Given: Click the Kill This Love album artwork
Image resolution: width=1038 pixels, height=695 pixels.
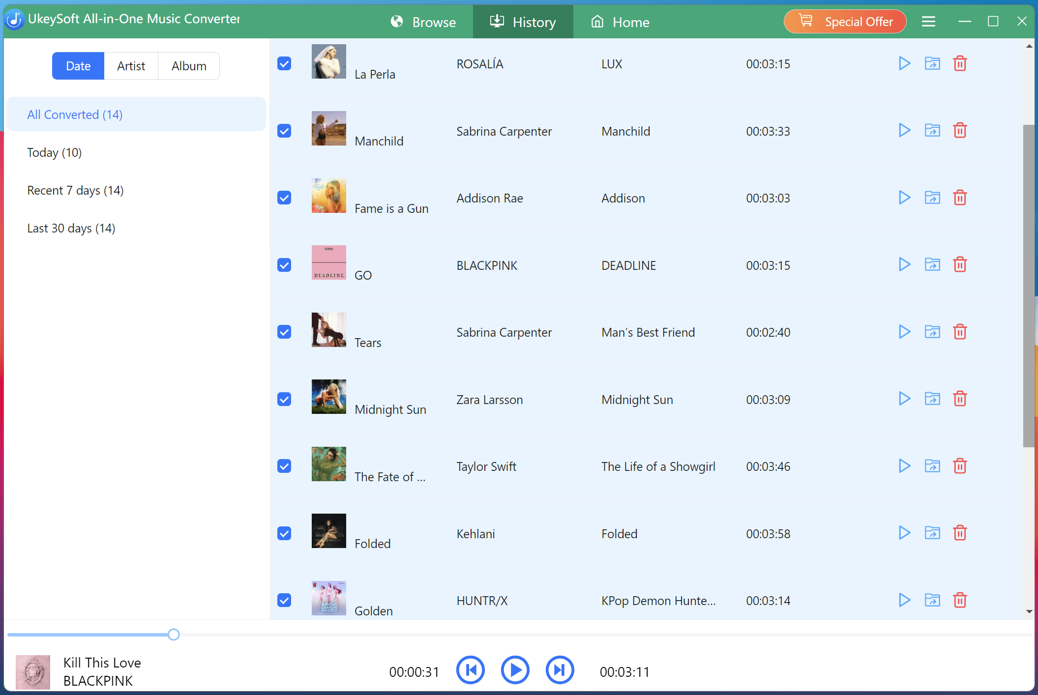Looking at the screenshot, I should point(32,672).
